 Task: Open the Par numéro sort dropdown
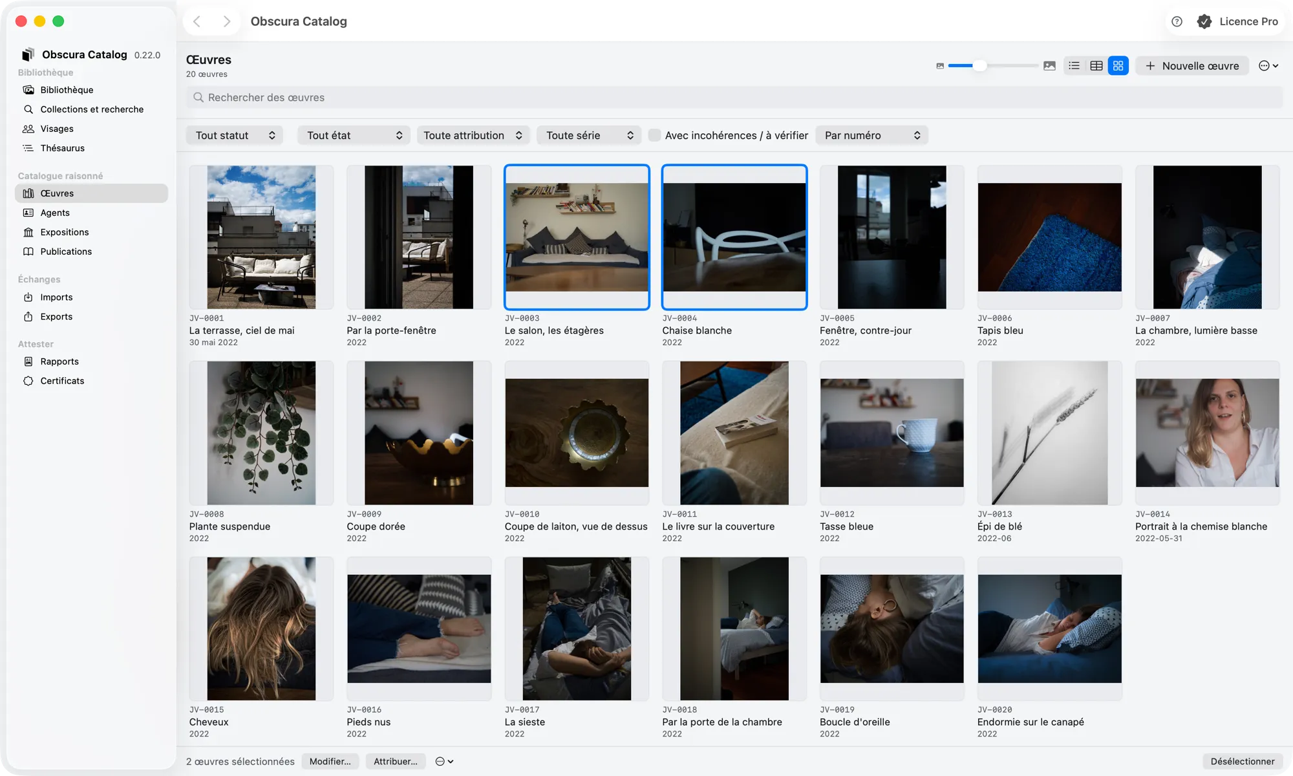872,135
